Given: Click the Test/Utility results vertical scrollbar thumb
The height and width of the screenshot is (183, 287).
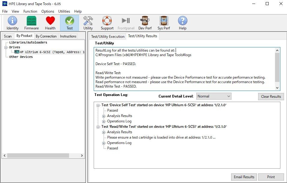Looking at the screenshot, I should (x=277, y=67).
